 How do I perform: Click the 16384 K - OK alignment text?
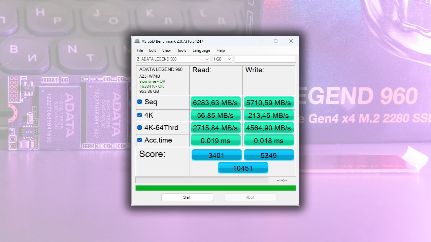point(152,86)
